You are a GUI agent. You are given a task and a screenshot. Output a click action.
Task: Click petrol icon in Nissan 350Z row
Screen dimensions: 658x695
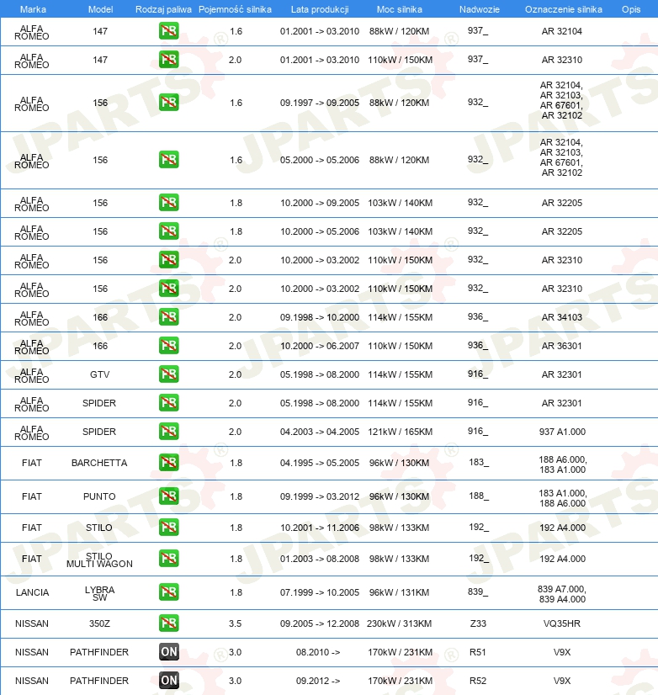(x=168, y=623)
